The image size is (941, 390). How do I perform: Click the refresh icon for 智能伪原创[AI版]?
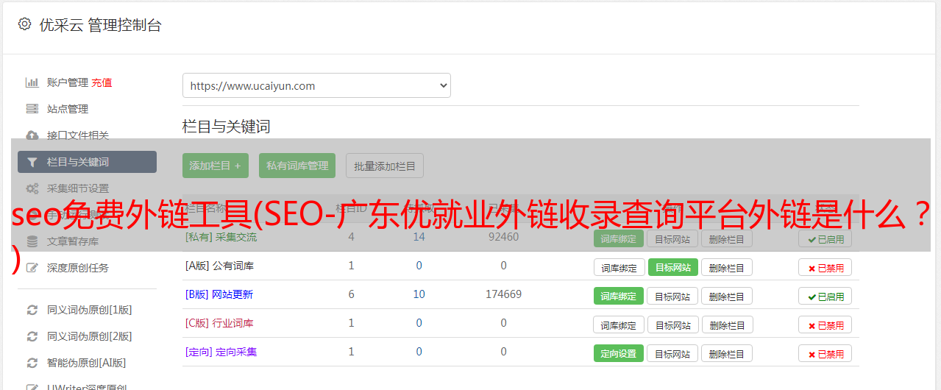(32, 363)
